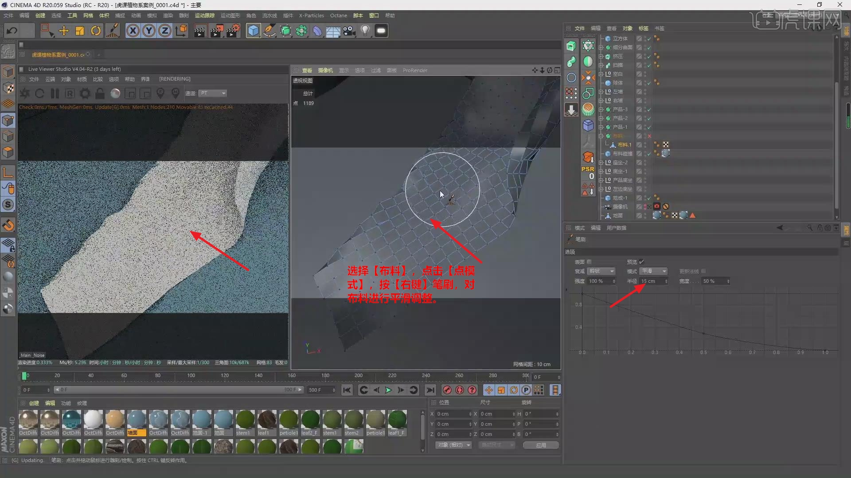851x478 pixels.
Task: Click the record keyframe red button
Action: pos(447,390)
